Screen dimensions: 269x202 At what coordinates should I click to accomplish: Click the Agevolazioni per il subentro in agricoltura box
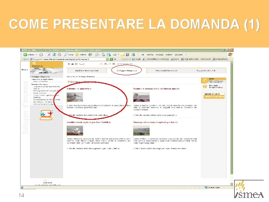(214, 95)
